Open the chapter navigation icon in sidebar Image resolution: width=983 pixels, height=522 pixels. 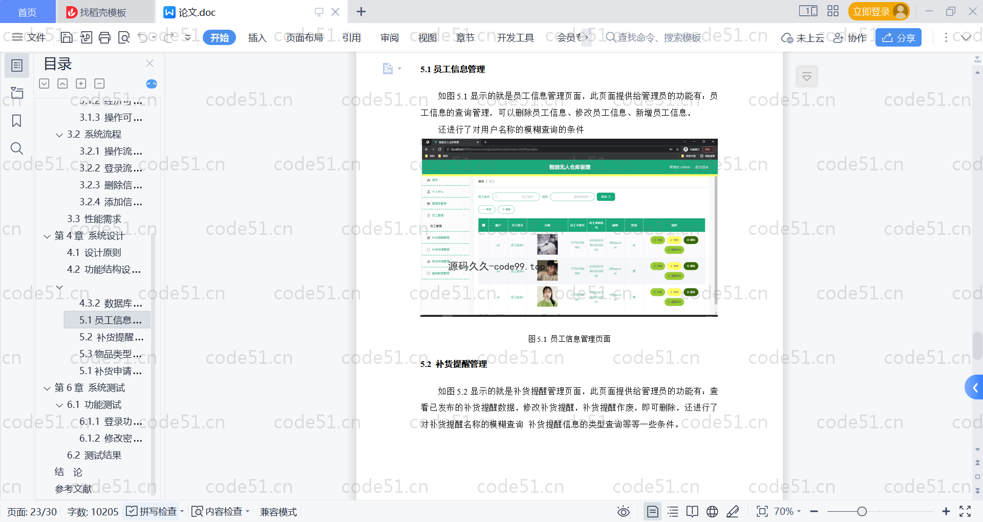17,93
